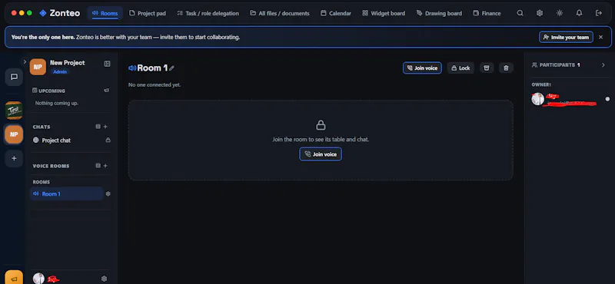Click the 'No one connected yet.' text
This screenshot has height=284, width=615.
tap(155, 84)
